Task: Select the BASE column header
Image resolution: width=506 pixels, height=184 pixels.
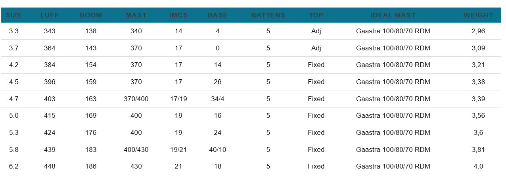Action: point(218,15)
